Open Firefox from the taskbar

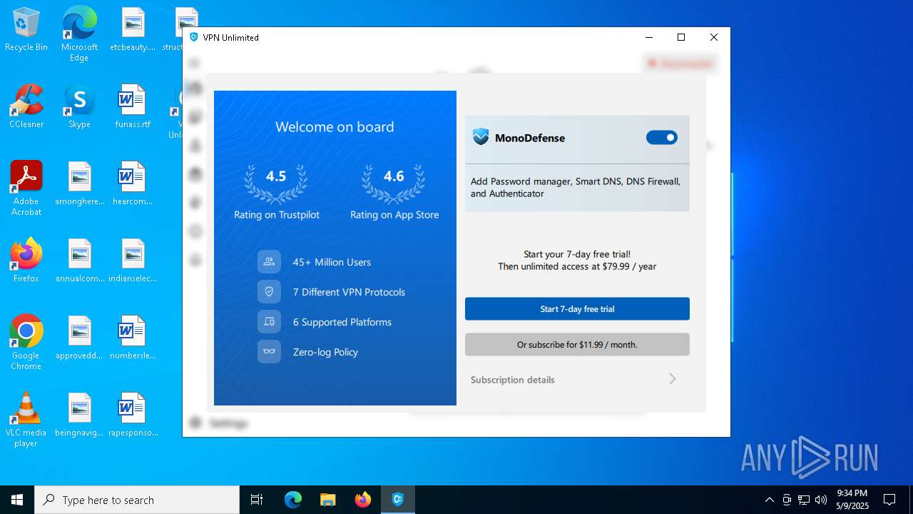[x=363, y=500]
